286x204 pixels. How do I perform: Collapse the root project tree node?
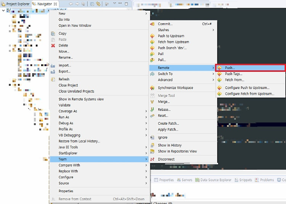point(3,11)
